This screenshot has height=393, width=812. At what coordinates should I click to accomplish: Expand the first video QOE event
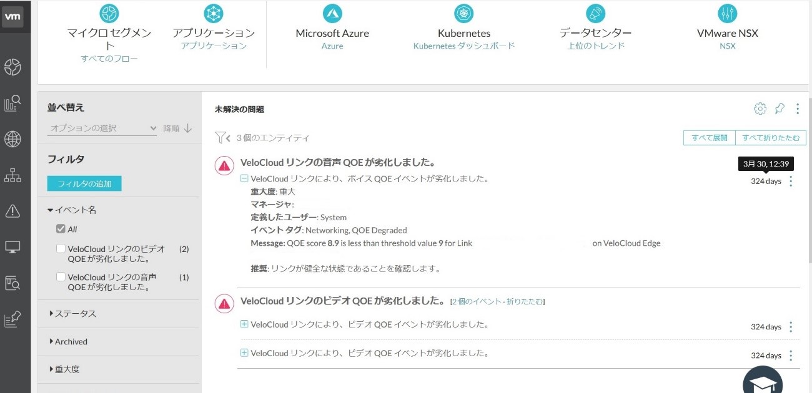(x=244, y=324)
